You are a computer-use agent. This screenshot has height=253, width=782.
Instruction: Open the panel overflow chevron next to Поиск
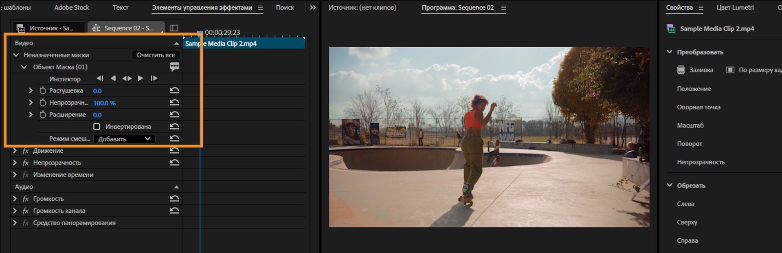(313, 7)
